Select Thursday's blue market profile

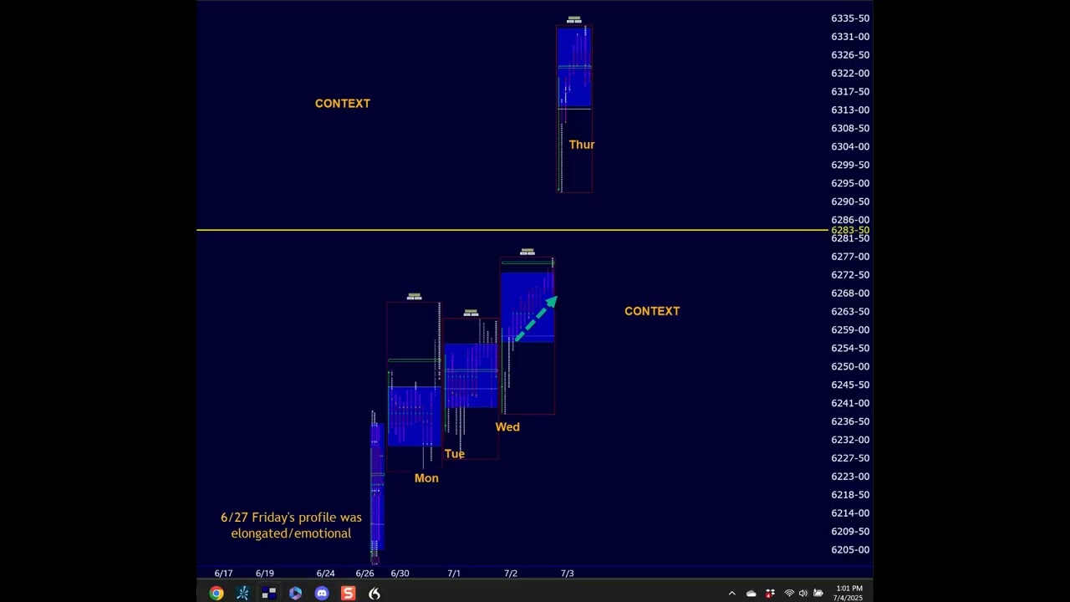coord(574,67)
